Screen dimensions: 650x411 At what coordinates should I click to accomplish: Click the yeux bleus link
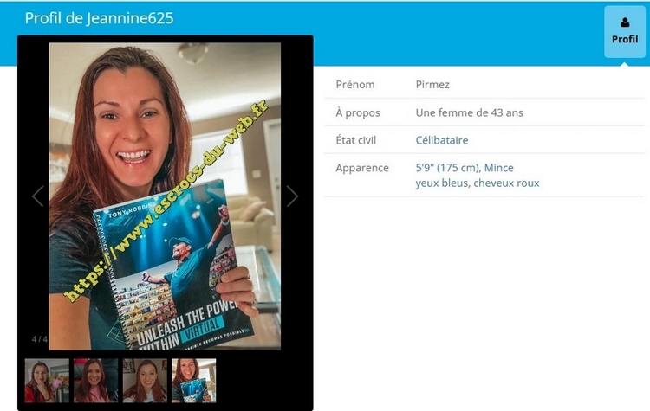click(x=441, y=183)
